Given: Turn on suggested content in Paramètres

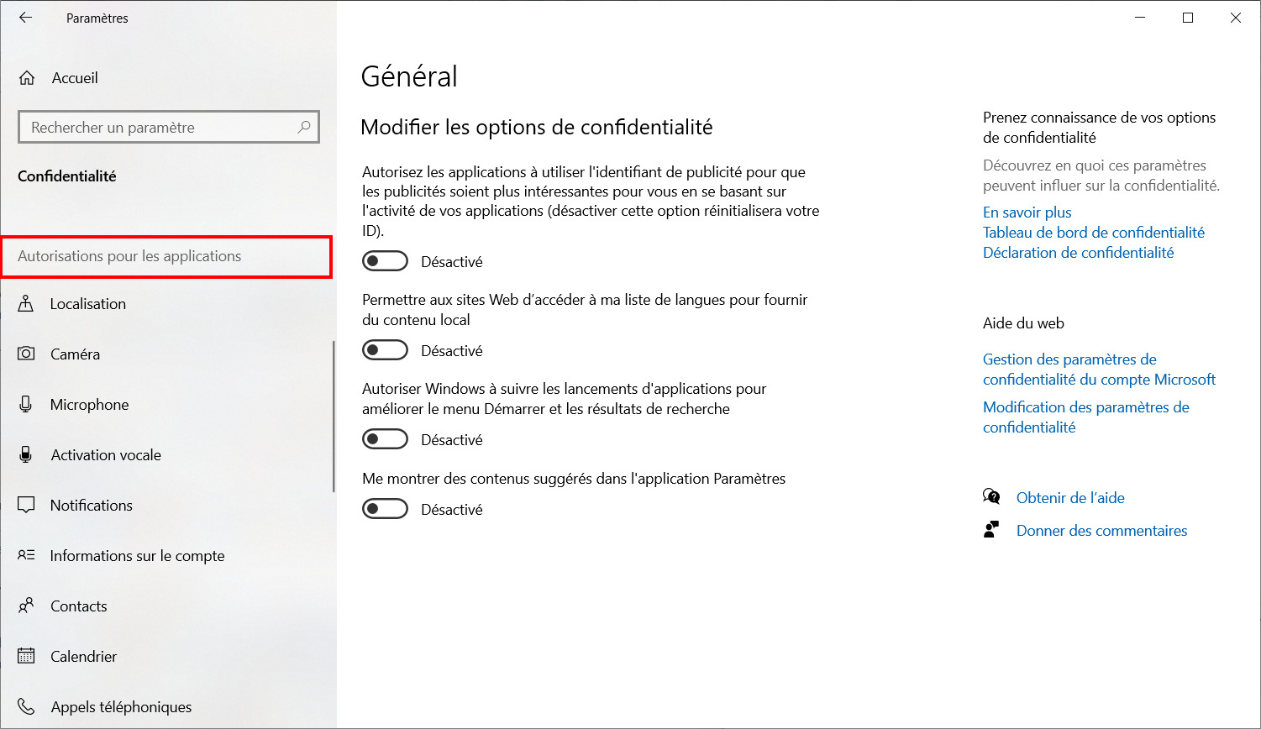Looking at the screenshot, I should [x=385, y=509].
